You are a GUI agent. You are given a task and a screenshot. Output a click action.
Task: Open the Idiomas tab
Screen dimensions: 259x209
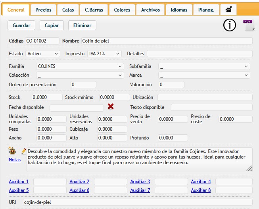(x=179, y=10)
